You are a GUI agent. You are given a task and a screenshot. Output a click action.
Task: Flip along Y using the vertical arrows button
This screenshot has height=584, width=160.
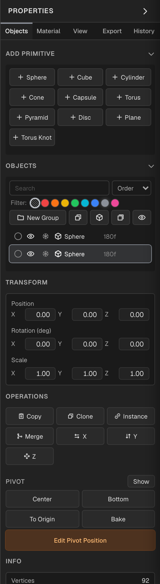coord(131,436)
